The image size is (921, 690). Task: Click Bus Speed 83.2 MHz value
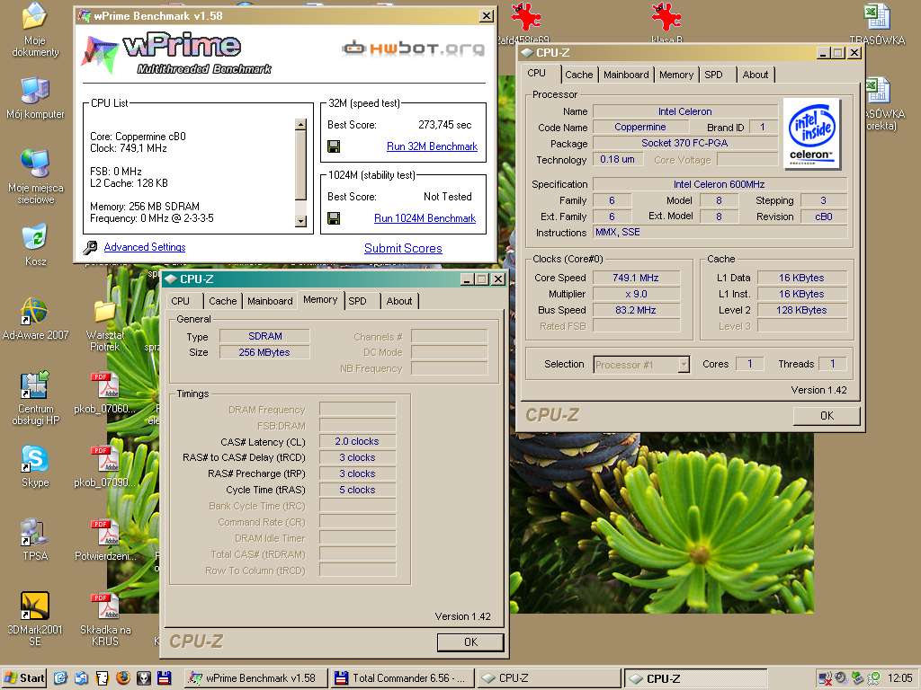(x=636, y=310)
